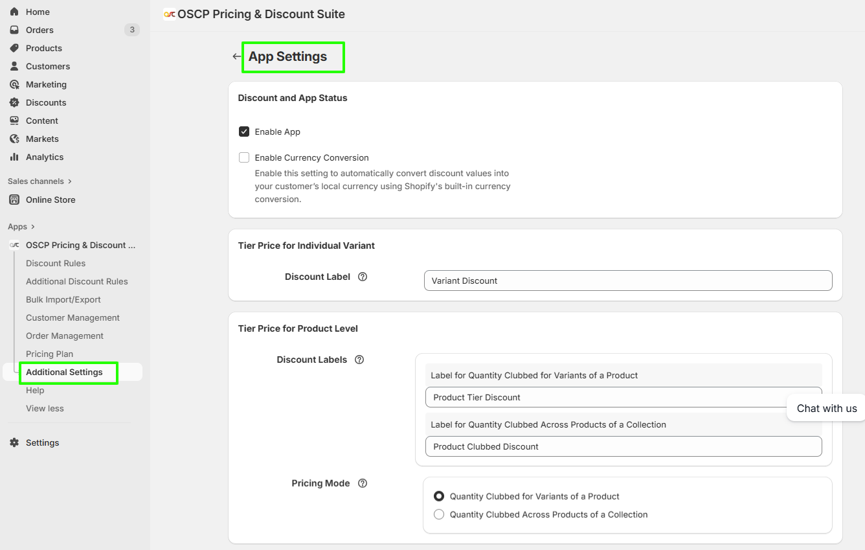This screenshot has height=550, width=865.
Task: Click the Discount Labels help question icon
Action: [x=359, y=360]
